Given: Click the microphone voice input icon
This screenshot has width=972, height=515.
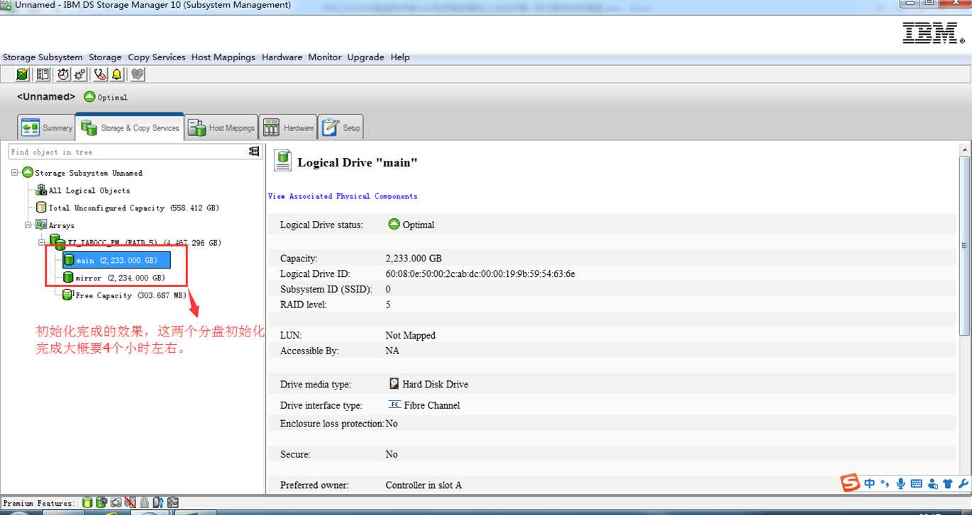Looking at the screenshot, I should coord(900,484).
